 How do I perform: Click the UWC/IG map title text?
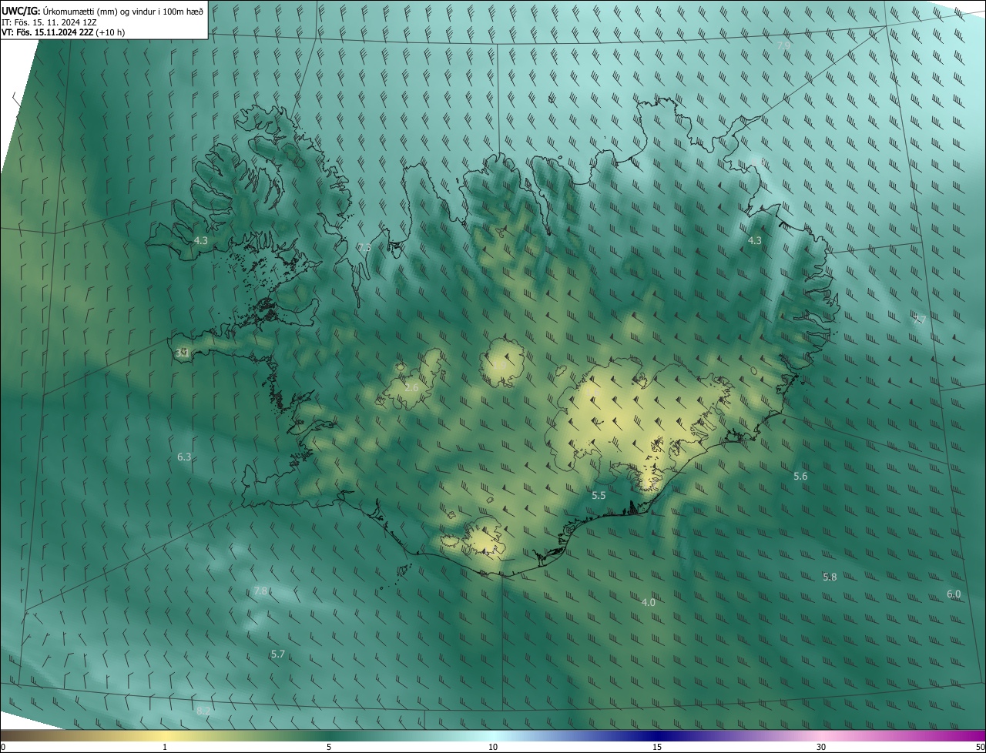pyautogui.click(x=102, y=11)
